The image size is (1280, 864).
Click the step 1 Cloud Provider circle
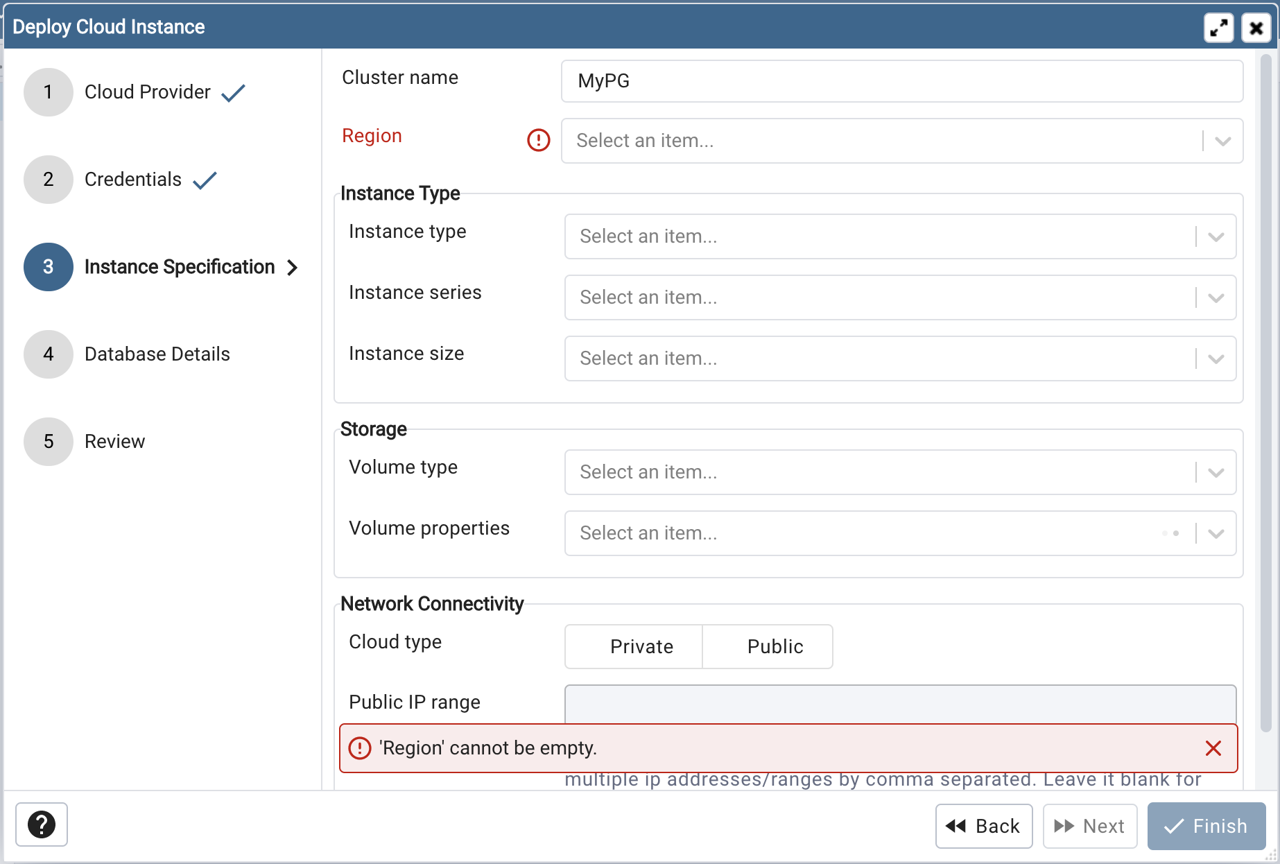point(48,92)
